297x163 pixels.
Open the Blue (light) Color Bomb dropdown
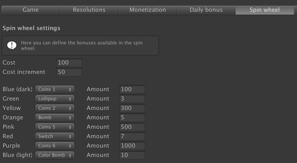tap(55, 155)
